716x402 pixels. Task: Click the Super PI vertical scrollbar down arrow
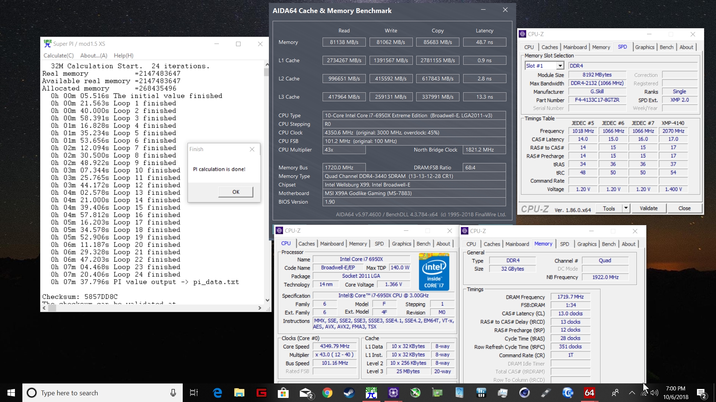[x=267, y=300]
